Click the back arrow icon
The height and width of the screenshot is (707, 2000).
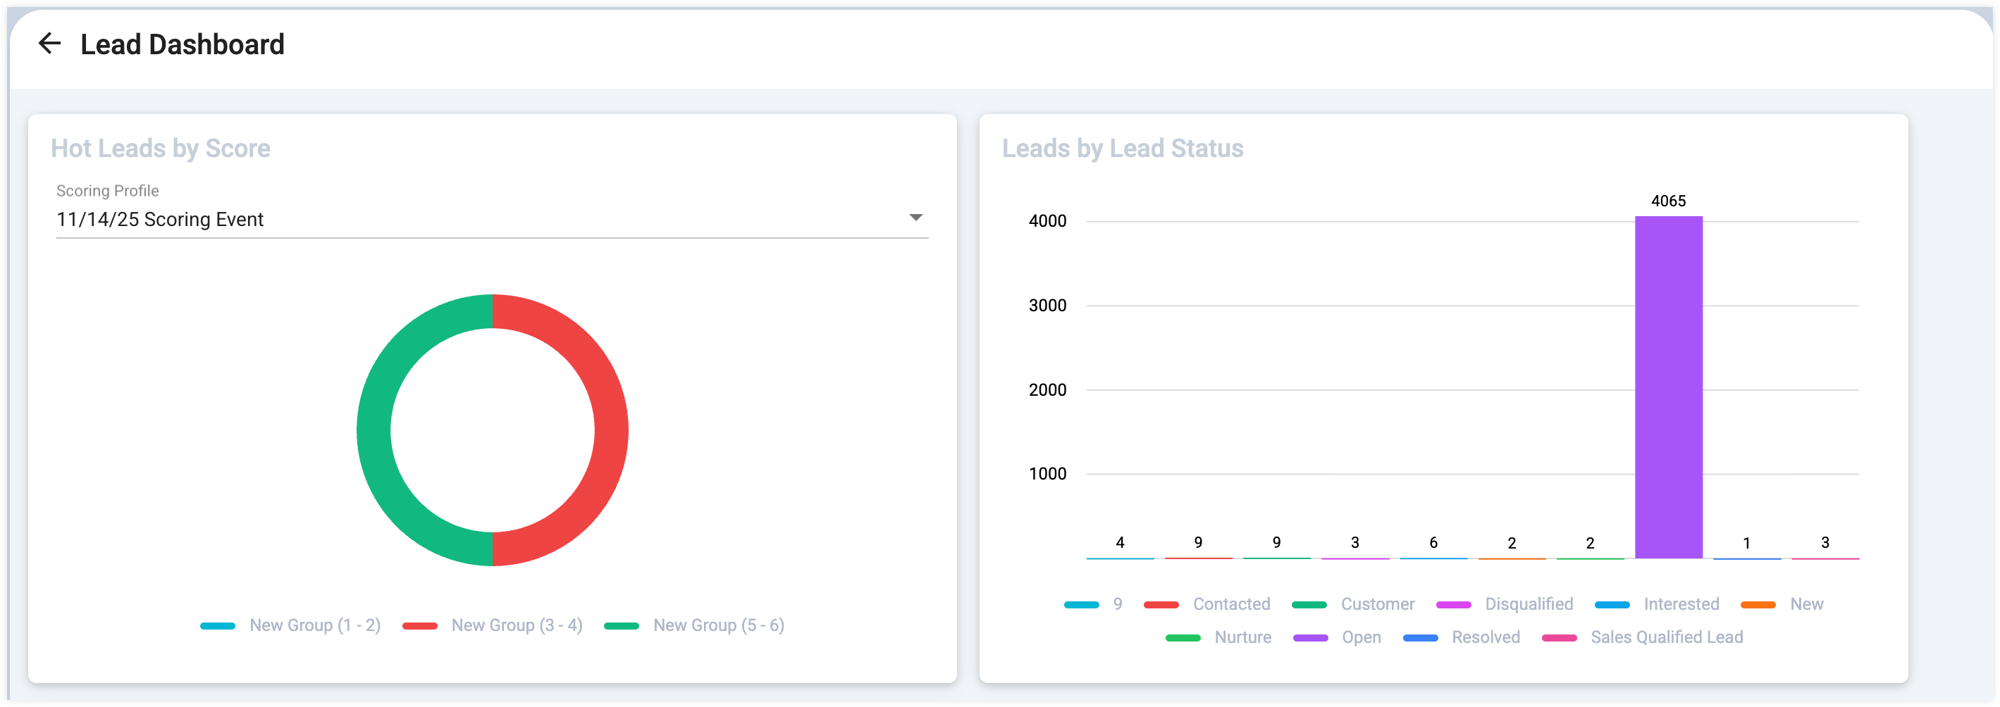pos(50,44)
